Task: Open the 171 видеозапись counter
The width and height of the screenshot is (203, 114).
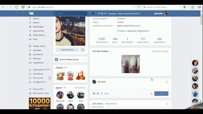Action: (x=143, y=40)
